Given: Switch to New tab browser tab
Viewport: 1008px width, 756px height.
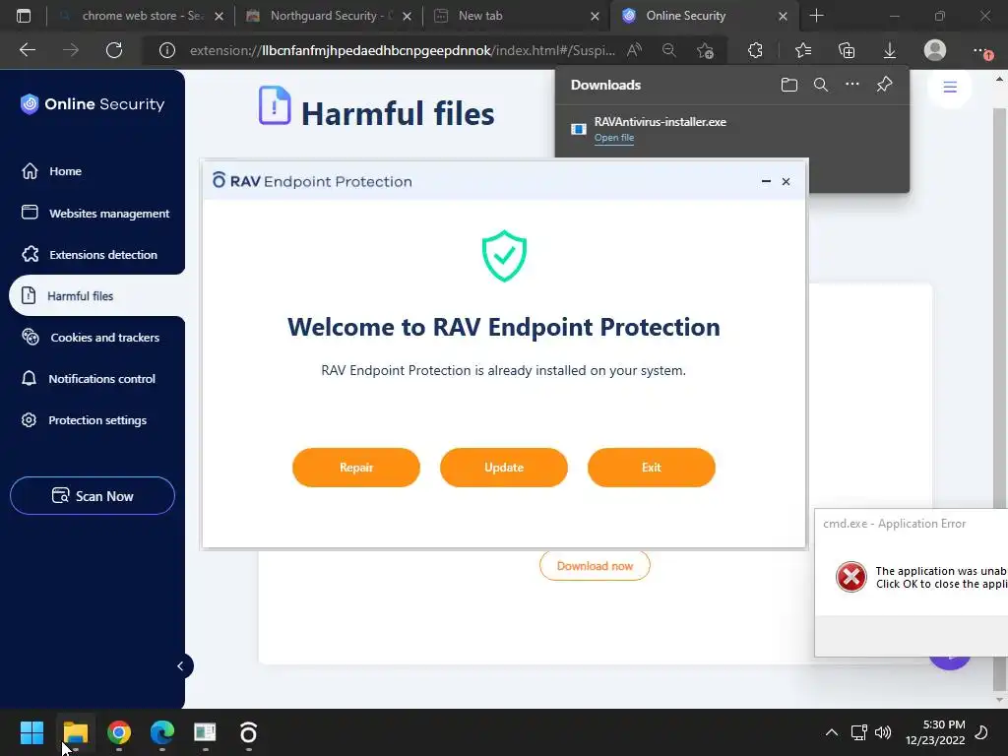Looking at the screenshot, I should (516, 16).
